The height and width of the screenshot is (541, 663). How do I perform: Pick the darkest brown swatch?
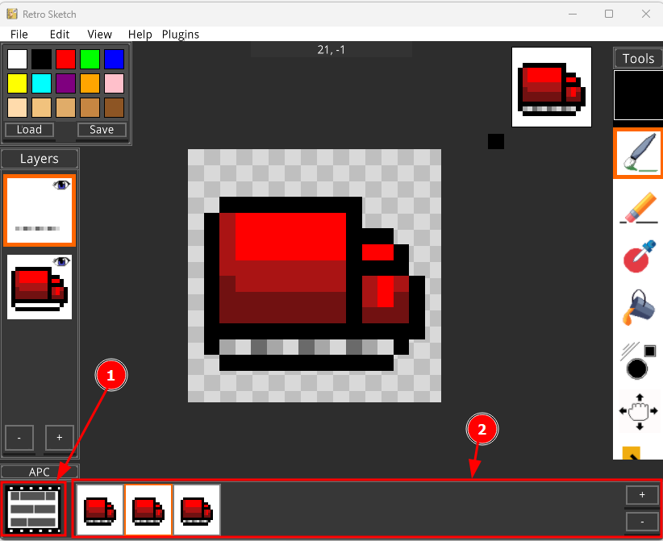(x=114, y=107)
